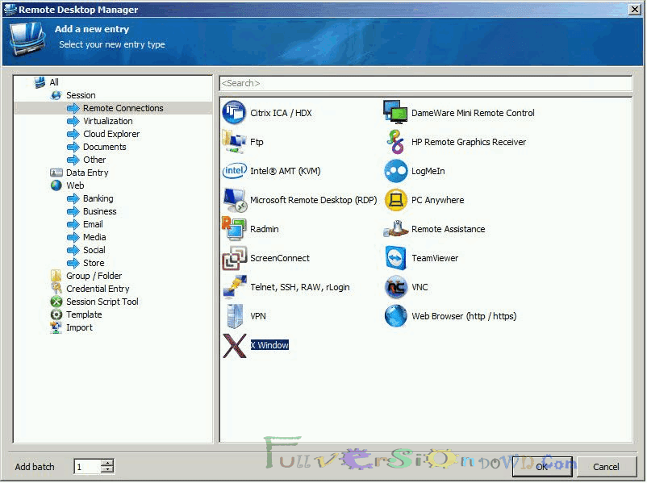The width and height of the screenshot is (647, 483).
Task: Open Remote Connections category
Action: pos(123,108)
